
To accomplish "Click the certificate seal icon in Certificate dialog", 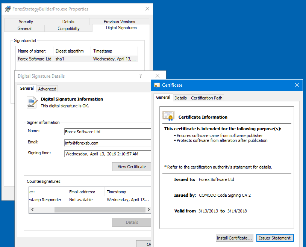I will click(x=168, y=116).
